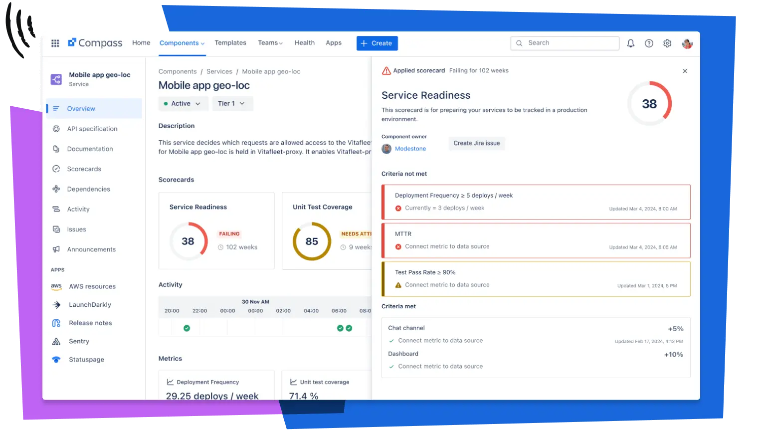Screen dimensions: 766x431
Task: Click the Statuspage app icon
Action: pos(56,360)
